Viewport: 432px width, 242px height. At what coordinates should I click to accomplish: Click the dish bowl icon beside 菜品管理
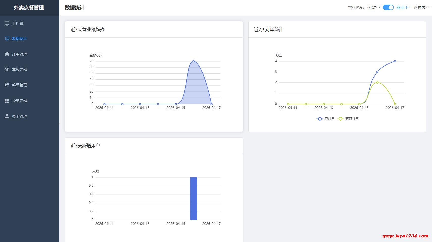click(x=7, y=85)
